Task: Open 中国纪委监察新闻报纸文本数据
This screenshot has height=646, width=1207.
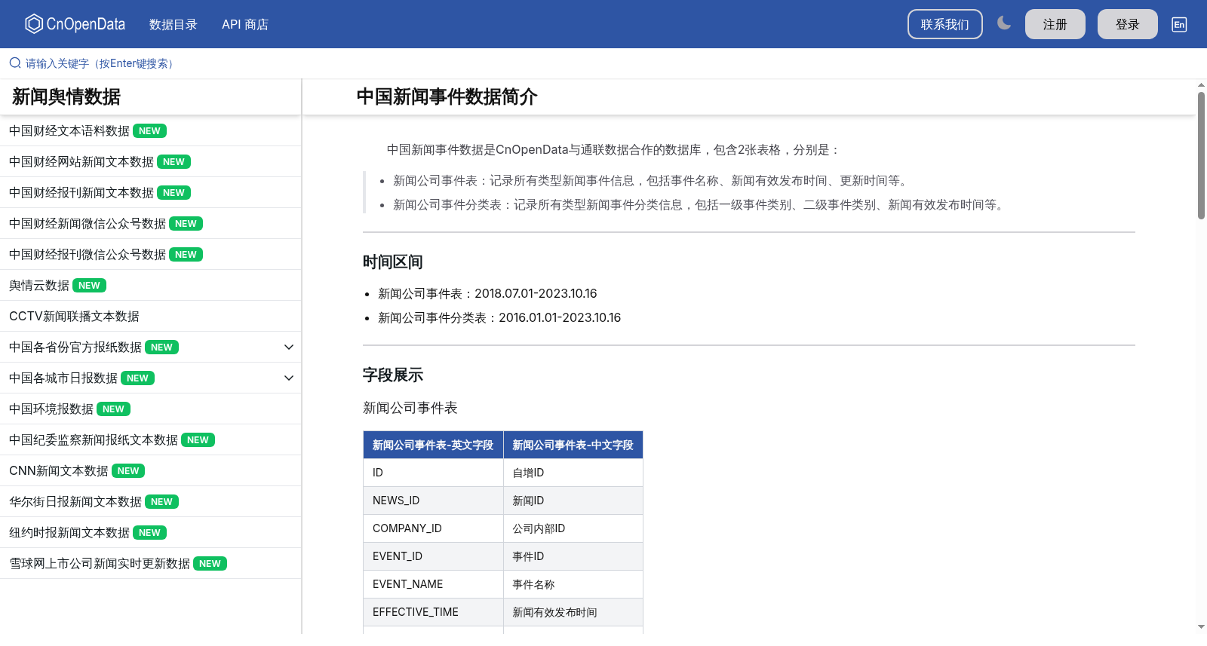Action: [x=94, y=439]
